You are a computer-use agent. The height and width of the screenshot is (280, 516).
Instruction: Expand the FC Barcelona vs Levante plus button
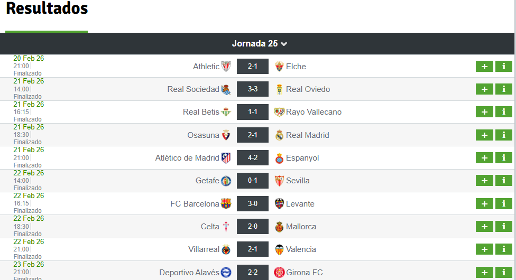tap(484, 204)
